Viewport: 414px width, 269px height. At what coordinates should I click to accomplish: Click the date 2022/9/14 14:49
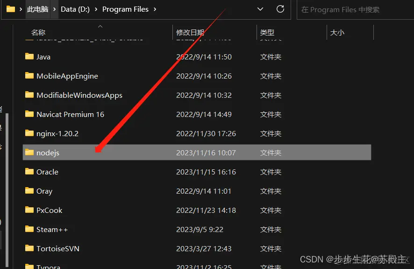(204, 115)
